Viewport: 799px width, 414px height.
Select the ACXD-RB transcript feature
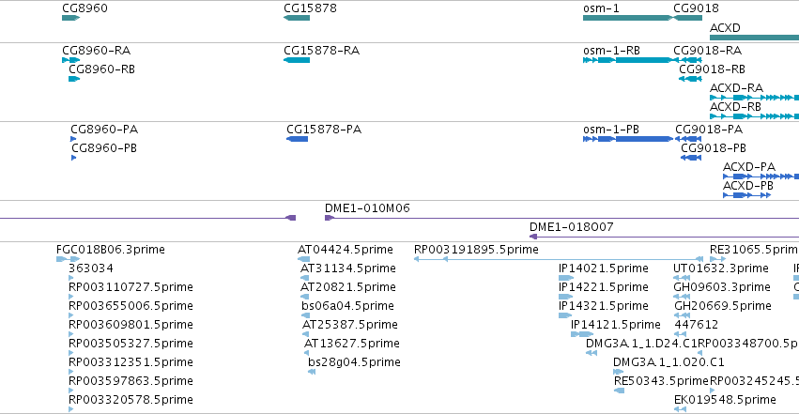click(x=754, y=116)
